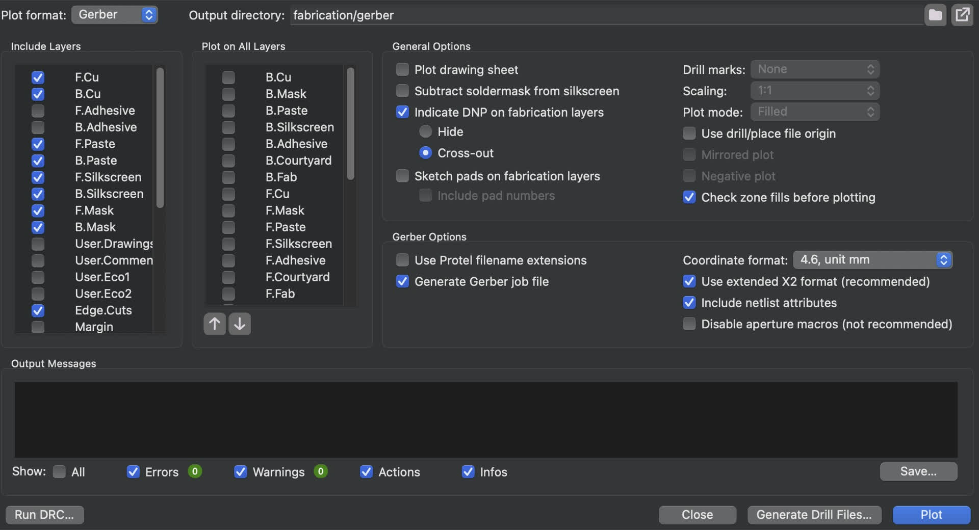This screenshot has width=979, height=530.
Task: Move selected layer up with arrow button
Action: pos(215,324)
